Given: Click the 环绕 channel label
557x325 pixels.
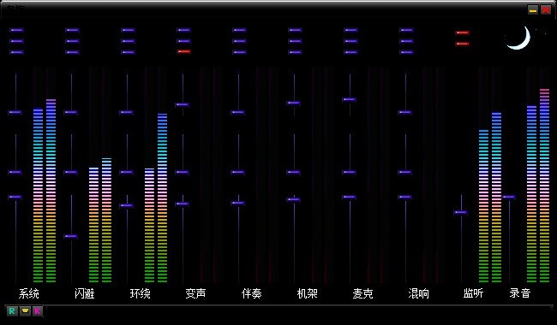Looking at the screenshot, I should tap(141, 293).
